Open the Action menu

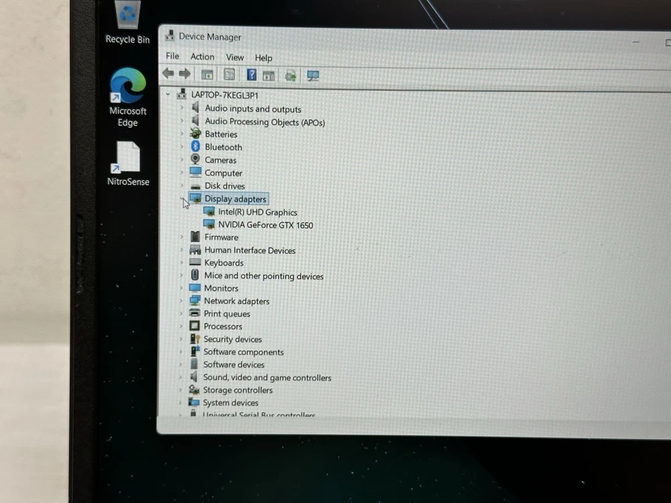(x=202, y=57)
